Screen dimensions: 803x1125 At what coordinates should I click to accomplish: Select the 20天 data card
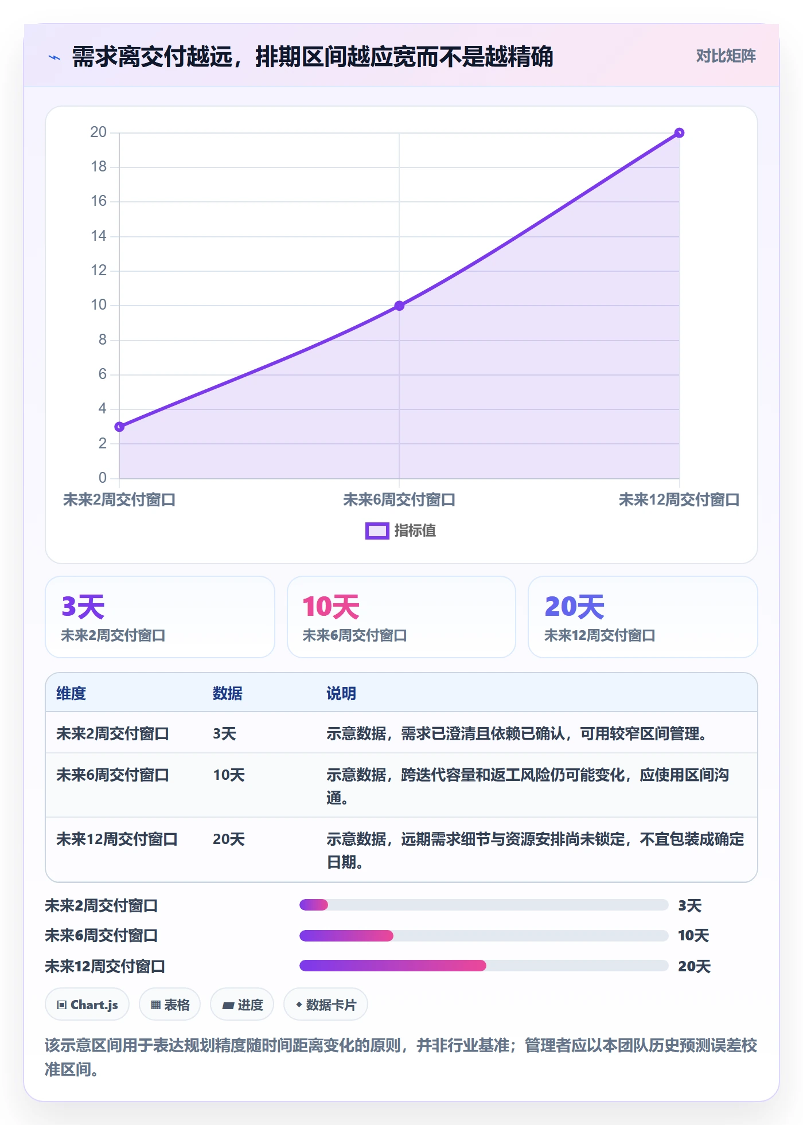(x=643, y=617)
